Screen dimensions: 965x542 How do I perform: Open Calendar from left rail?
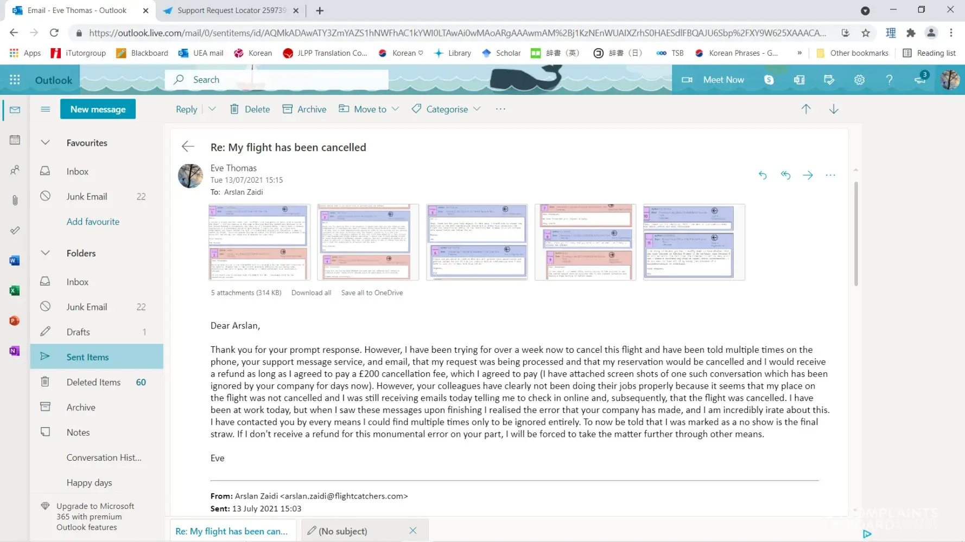(x=15, y=140)
